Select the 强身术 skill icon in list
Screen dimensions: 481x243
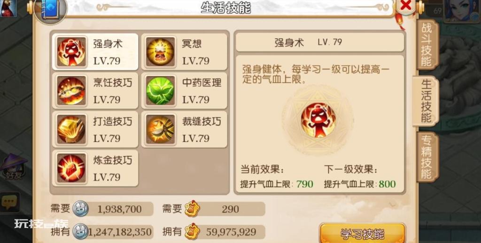[x=71, y=52]
